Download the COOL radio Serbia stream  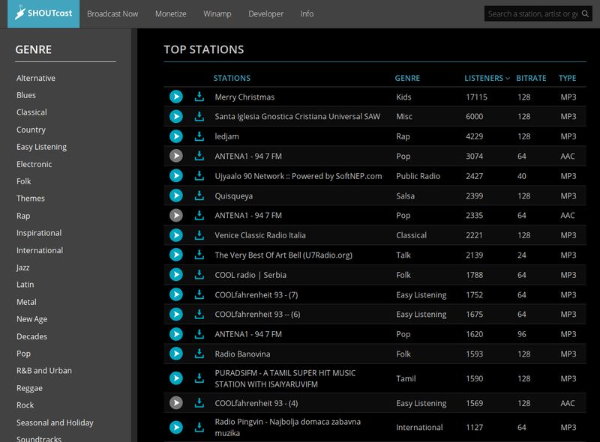(x=199, y=275)
